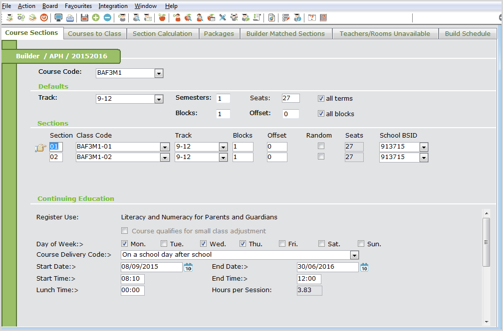
Task: Click the computer monitor toolbar icon
Action: click(x=59, y=18)
